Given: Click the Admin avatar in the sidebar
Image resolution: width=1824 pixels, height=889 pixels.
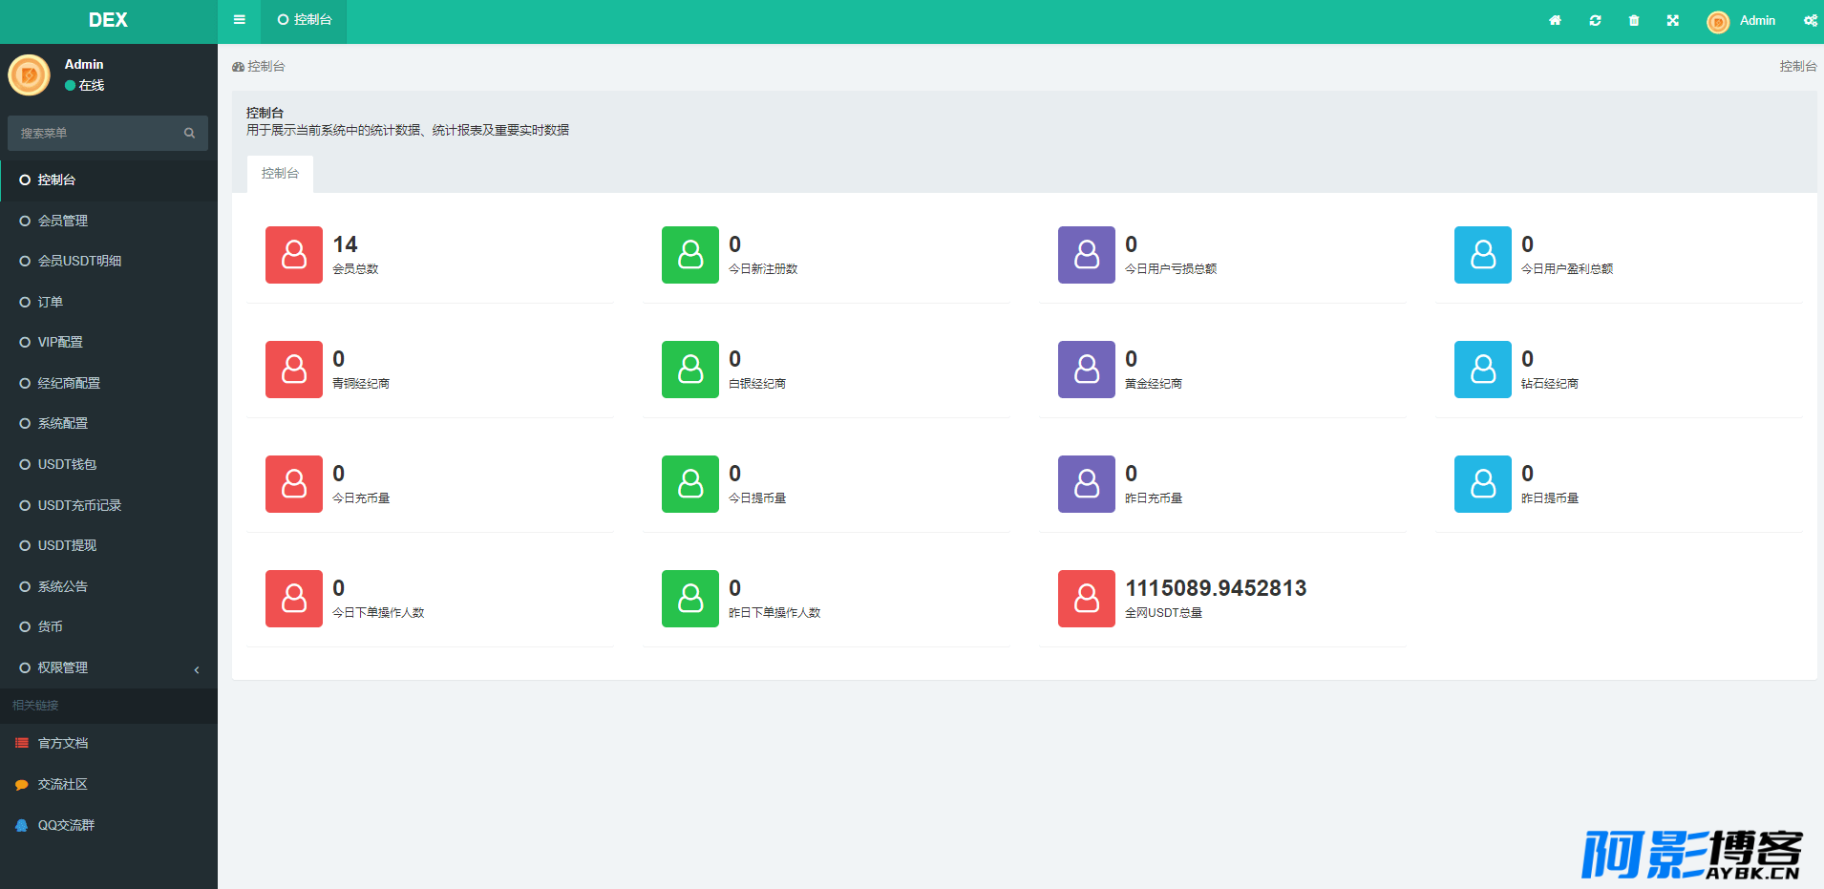Looking at the screenshot, I should (30, 75).
